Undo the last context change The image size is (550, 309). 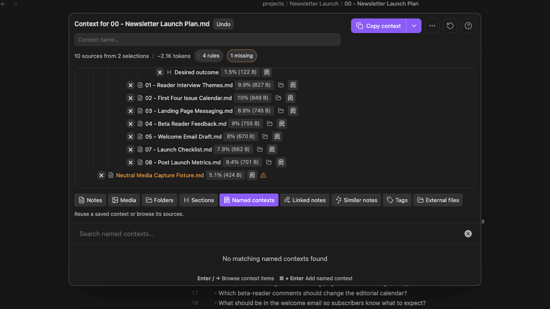pos(223,24)
